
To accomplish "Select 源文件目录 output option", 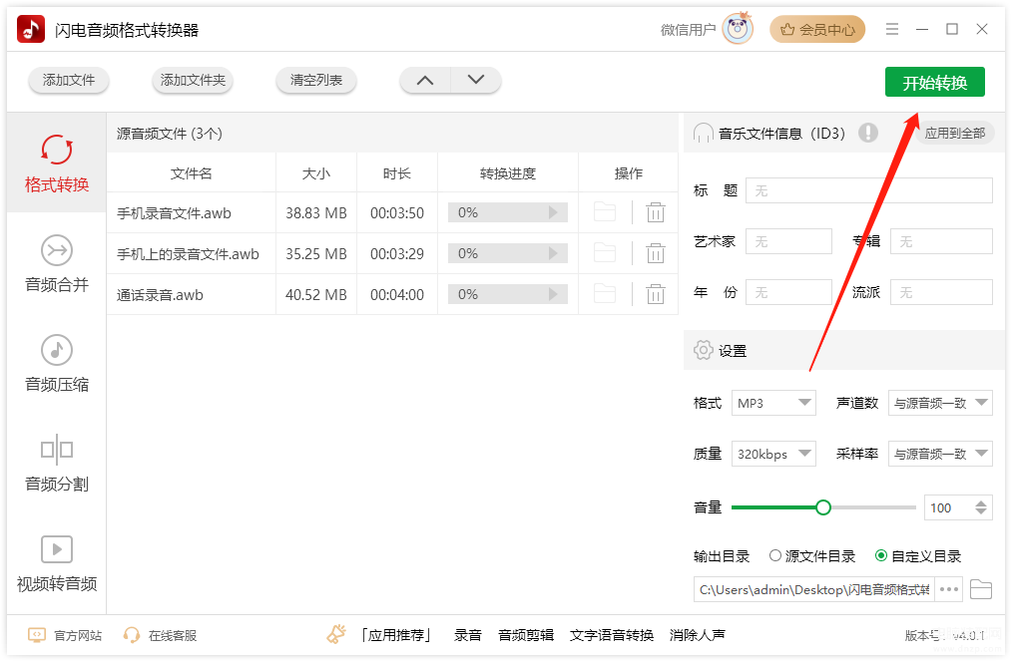I will [x=812, y=555].
